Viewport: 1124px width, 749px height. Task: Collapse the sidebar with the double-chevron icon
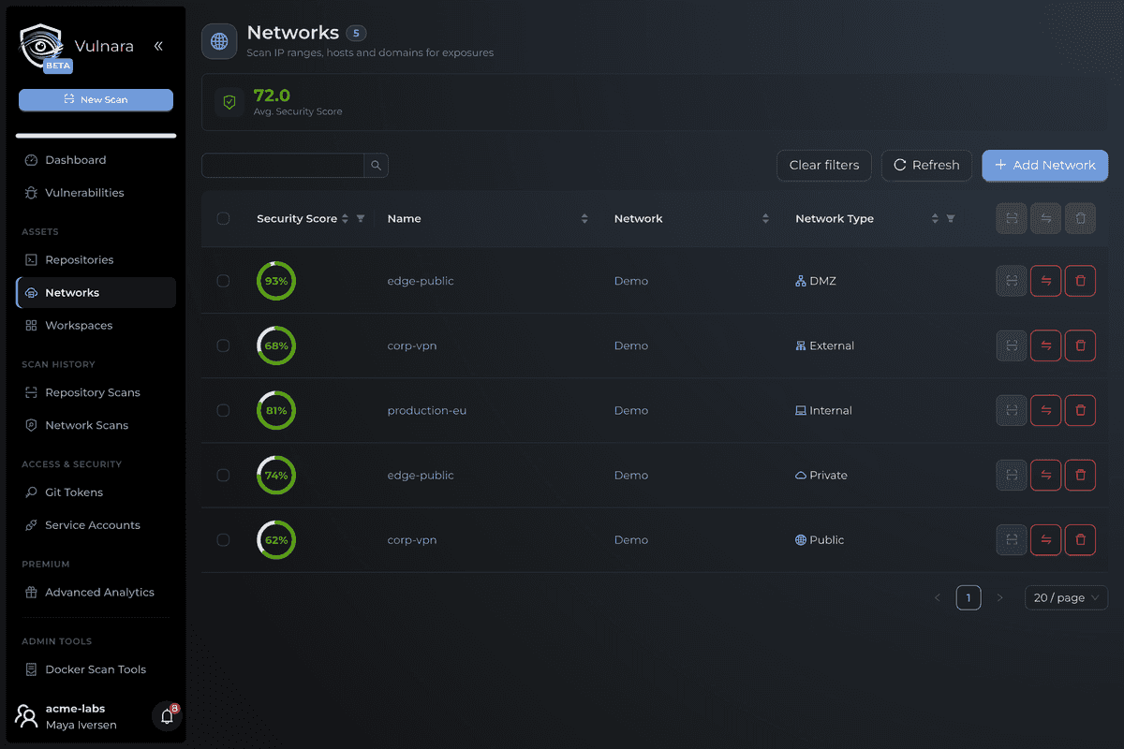158,46
